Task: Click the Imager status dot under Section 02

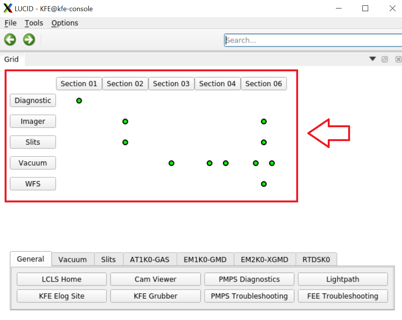Action: 125,121
